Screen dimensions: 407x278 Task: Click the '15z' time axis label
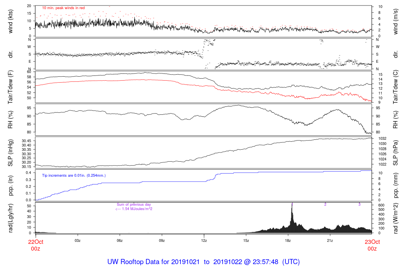coord(246,241)
